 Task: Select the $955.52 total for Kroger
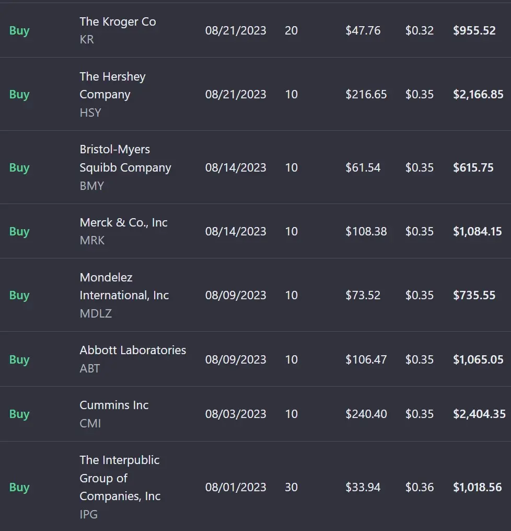point(474,30)
